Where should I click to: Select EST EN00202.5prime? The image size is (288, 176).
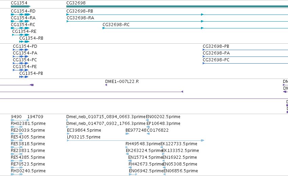(x=163, y=117)
